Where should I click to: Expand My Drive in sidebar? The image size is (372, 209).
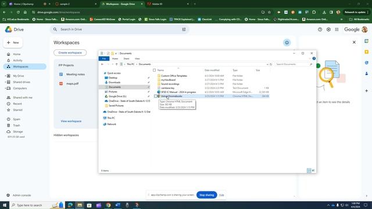pos(5,76)
